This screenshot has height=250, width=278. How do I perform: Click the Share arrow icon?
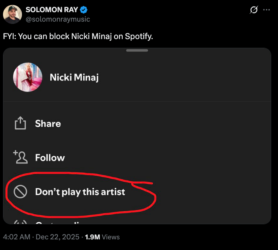[x=20, y=123]
